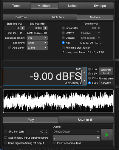Switch to the Sweeps tab
The height and width of the screenshot is (150, 119).
[100, 6]
